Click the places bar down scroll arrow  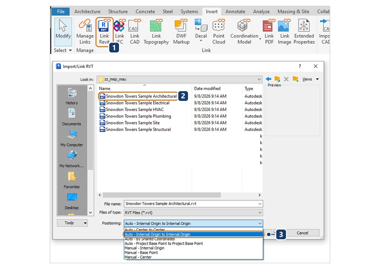(x=90, y=213)
